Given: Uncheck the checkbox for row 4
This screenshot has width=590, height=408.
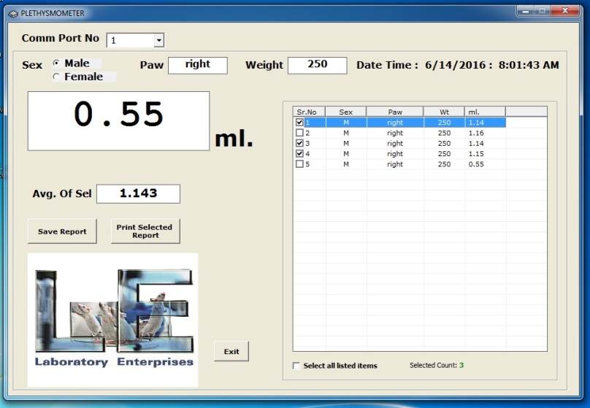Looking at the screenshot, I should pos(299,154).
